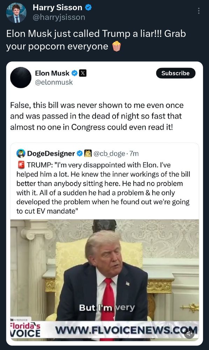Click the Harry Sisson display name
The image size is (209, 350).
pos(58,8)
